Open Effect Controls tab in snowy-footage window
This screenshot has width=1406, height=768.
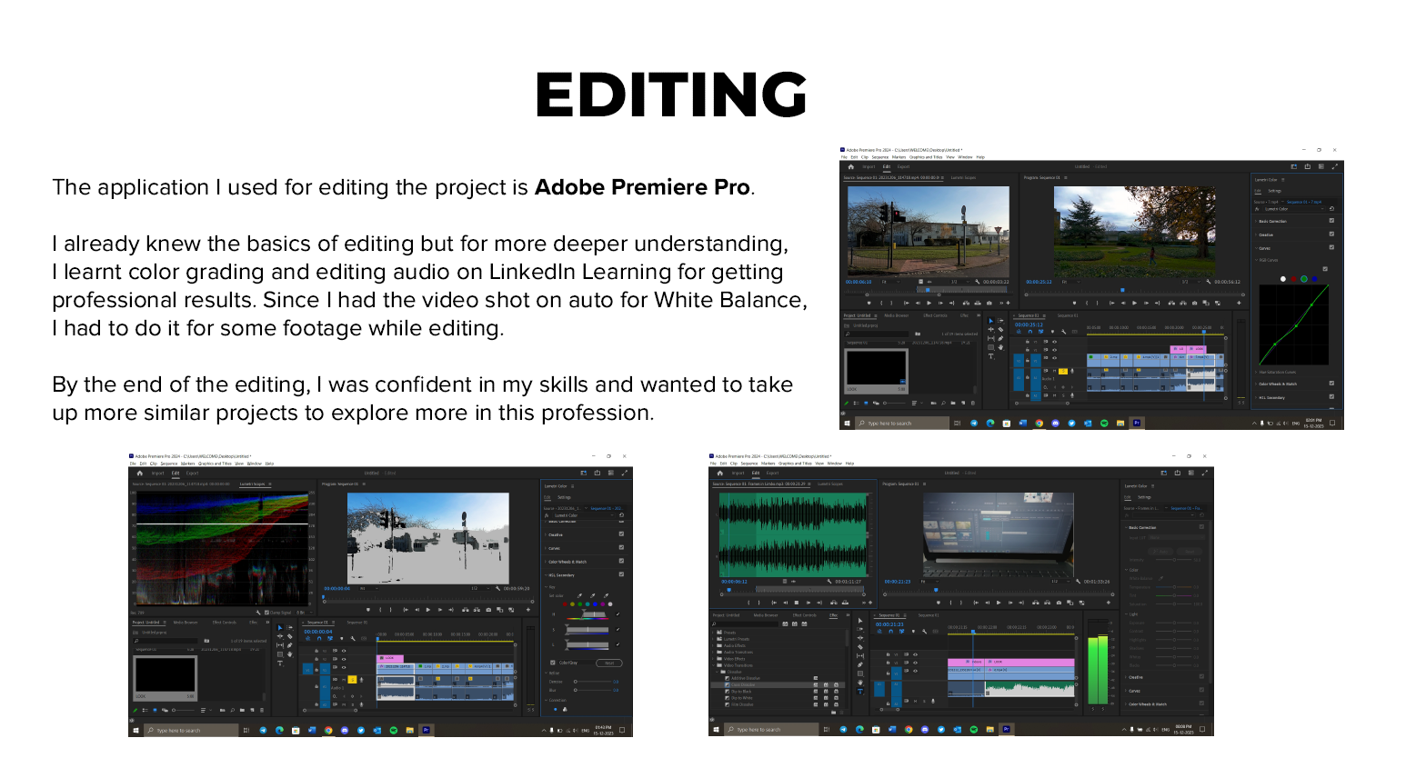225,623
